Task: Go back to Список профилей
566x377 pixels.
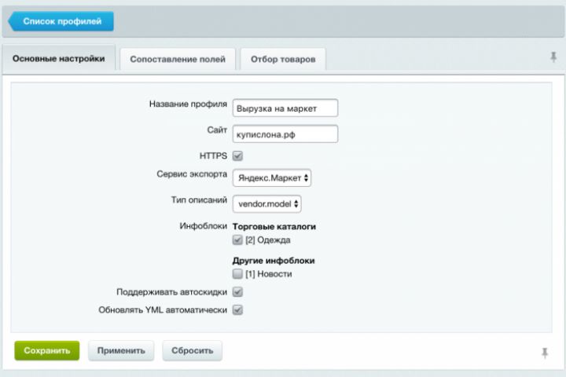Action: [61, 21]
